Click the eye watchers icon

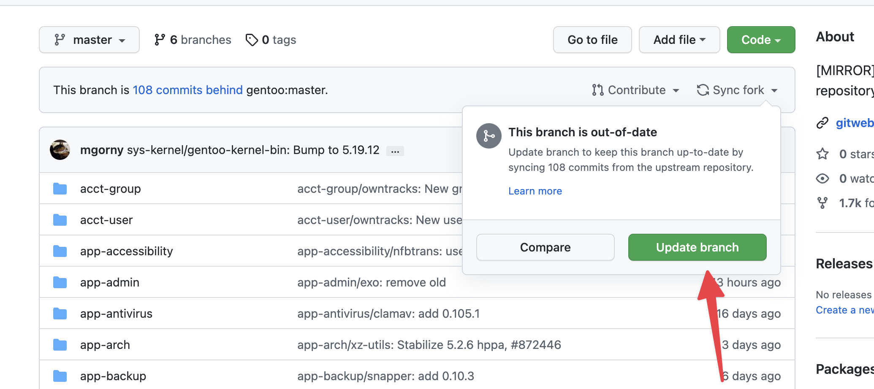coord(822,178)
